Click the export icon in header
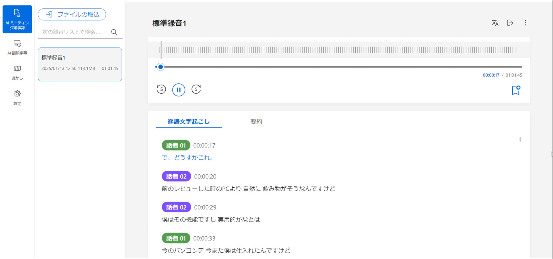This screenshot has height=259, width=553. [510, 23]
